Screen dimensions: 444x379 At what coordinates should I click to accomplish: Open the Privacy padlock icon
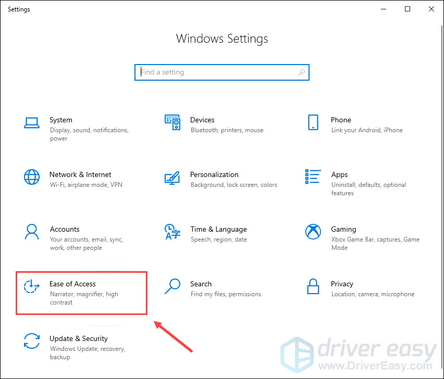313,286
